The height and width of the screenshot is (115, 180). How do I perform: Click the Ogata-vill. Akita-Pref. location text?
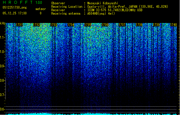click(128, 7)
